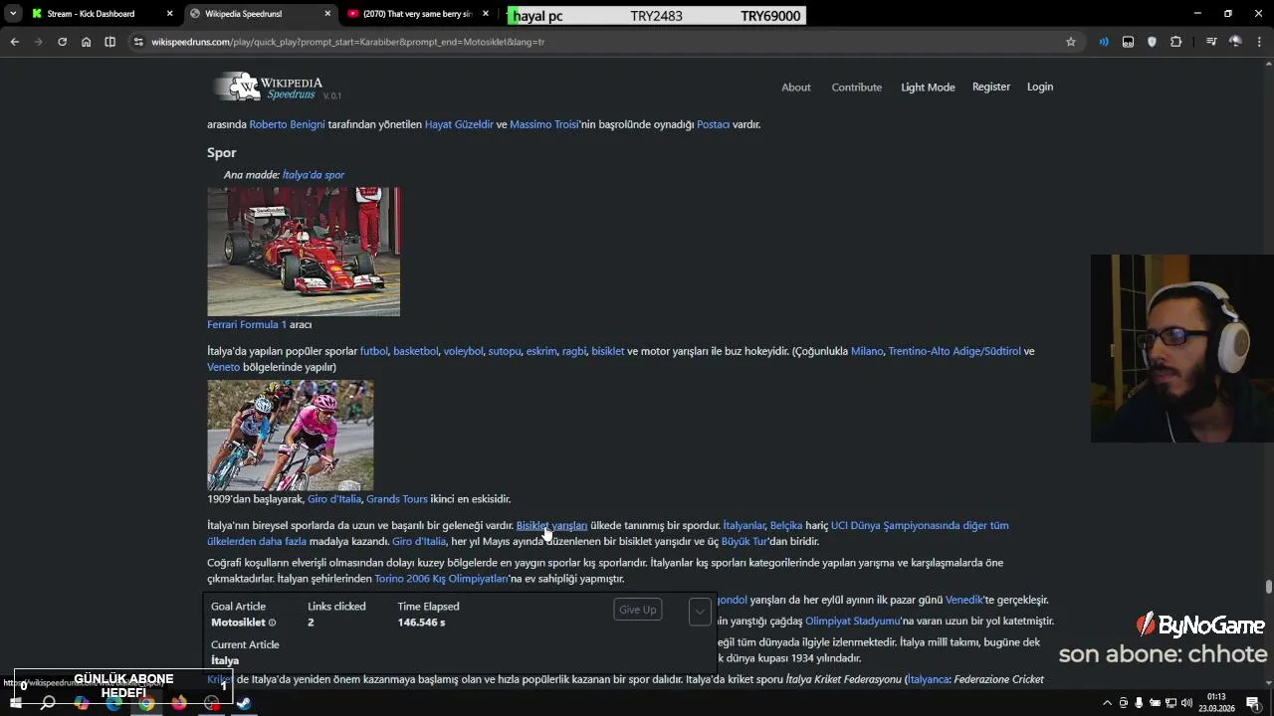Open the Trentino-Alto Adige/Südtirol link
1274x716 pixels.
(x=955, y=351)
